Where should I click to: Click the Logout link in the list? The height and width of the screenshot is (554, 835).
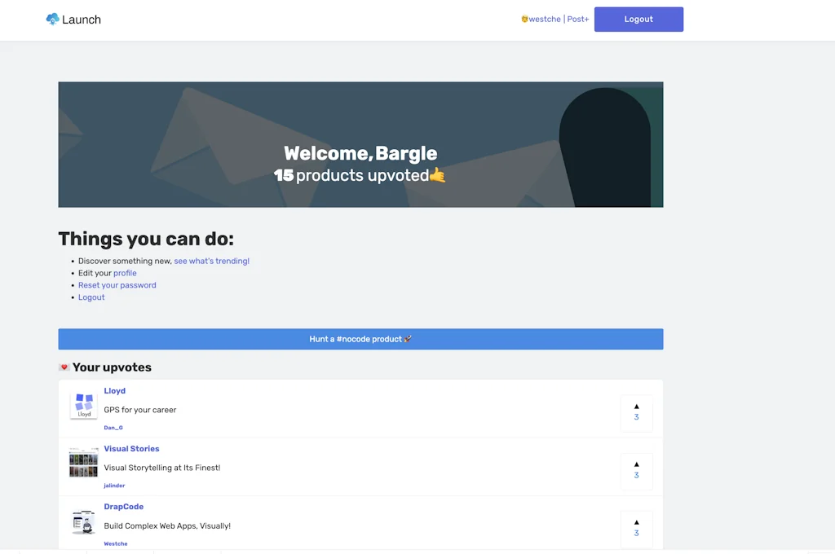[x=91, y=297]
